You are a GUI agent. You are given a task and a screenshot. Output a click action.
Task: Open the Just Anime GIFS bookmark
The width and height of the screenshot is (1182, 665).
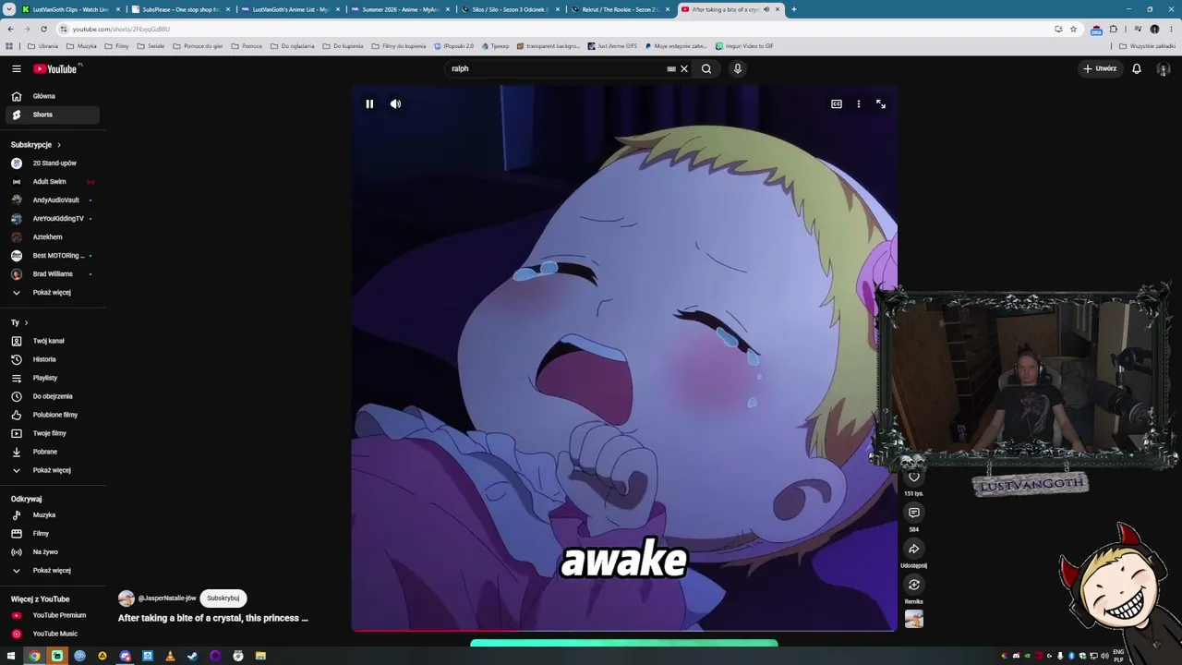click(x=613, y=46)
